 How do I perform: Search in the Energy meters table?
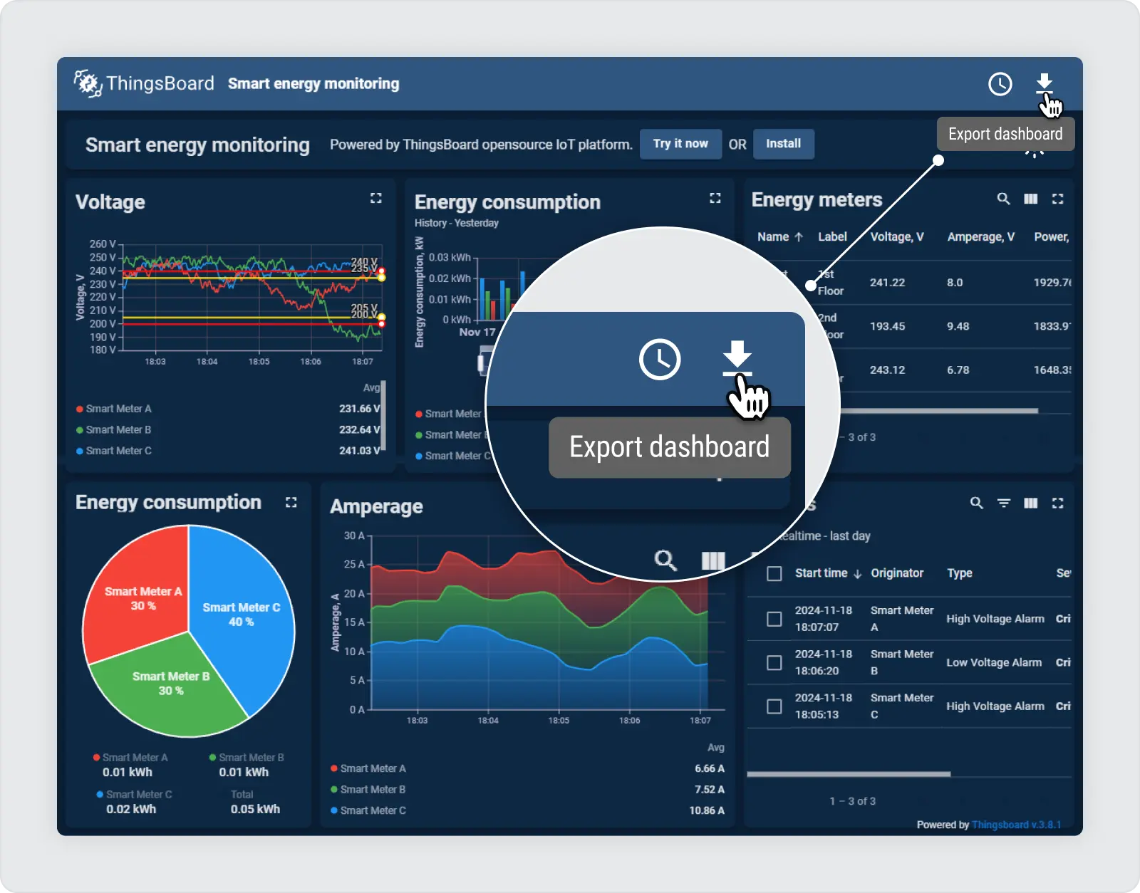(x=1003, y=199)
